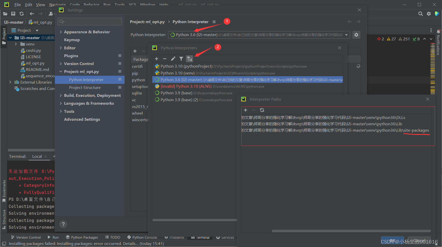Open the Project view dropdown arrow
The image size is (442, 247).
tap(37, 30)
